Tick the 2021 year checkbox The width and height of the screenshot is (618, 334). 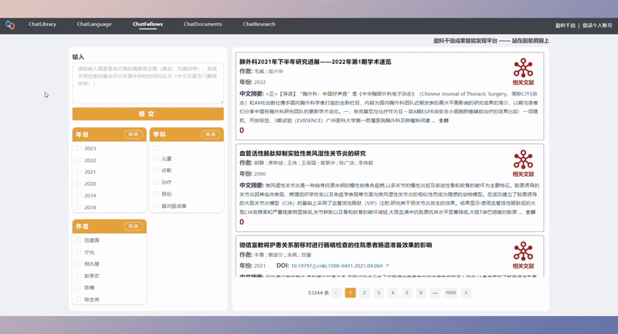click(79, 172)
